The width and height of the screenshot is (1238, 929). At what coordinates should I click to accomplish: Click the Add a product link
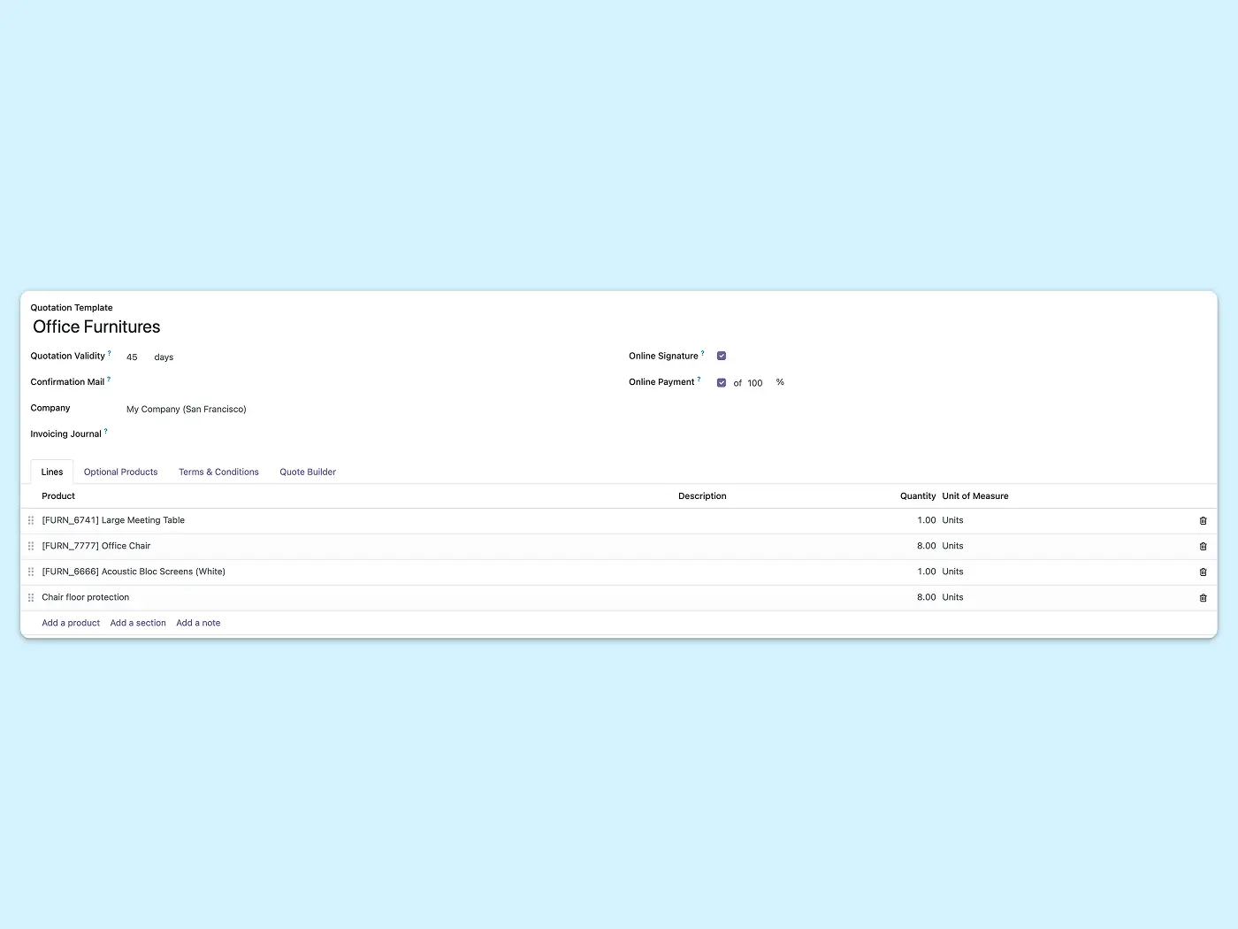coord(71,624)
